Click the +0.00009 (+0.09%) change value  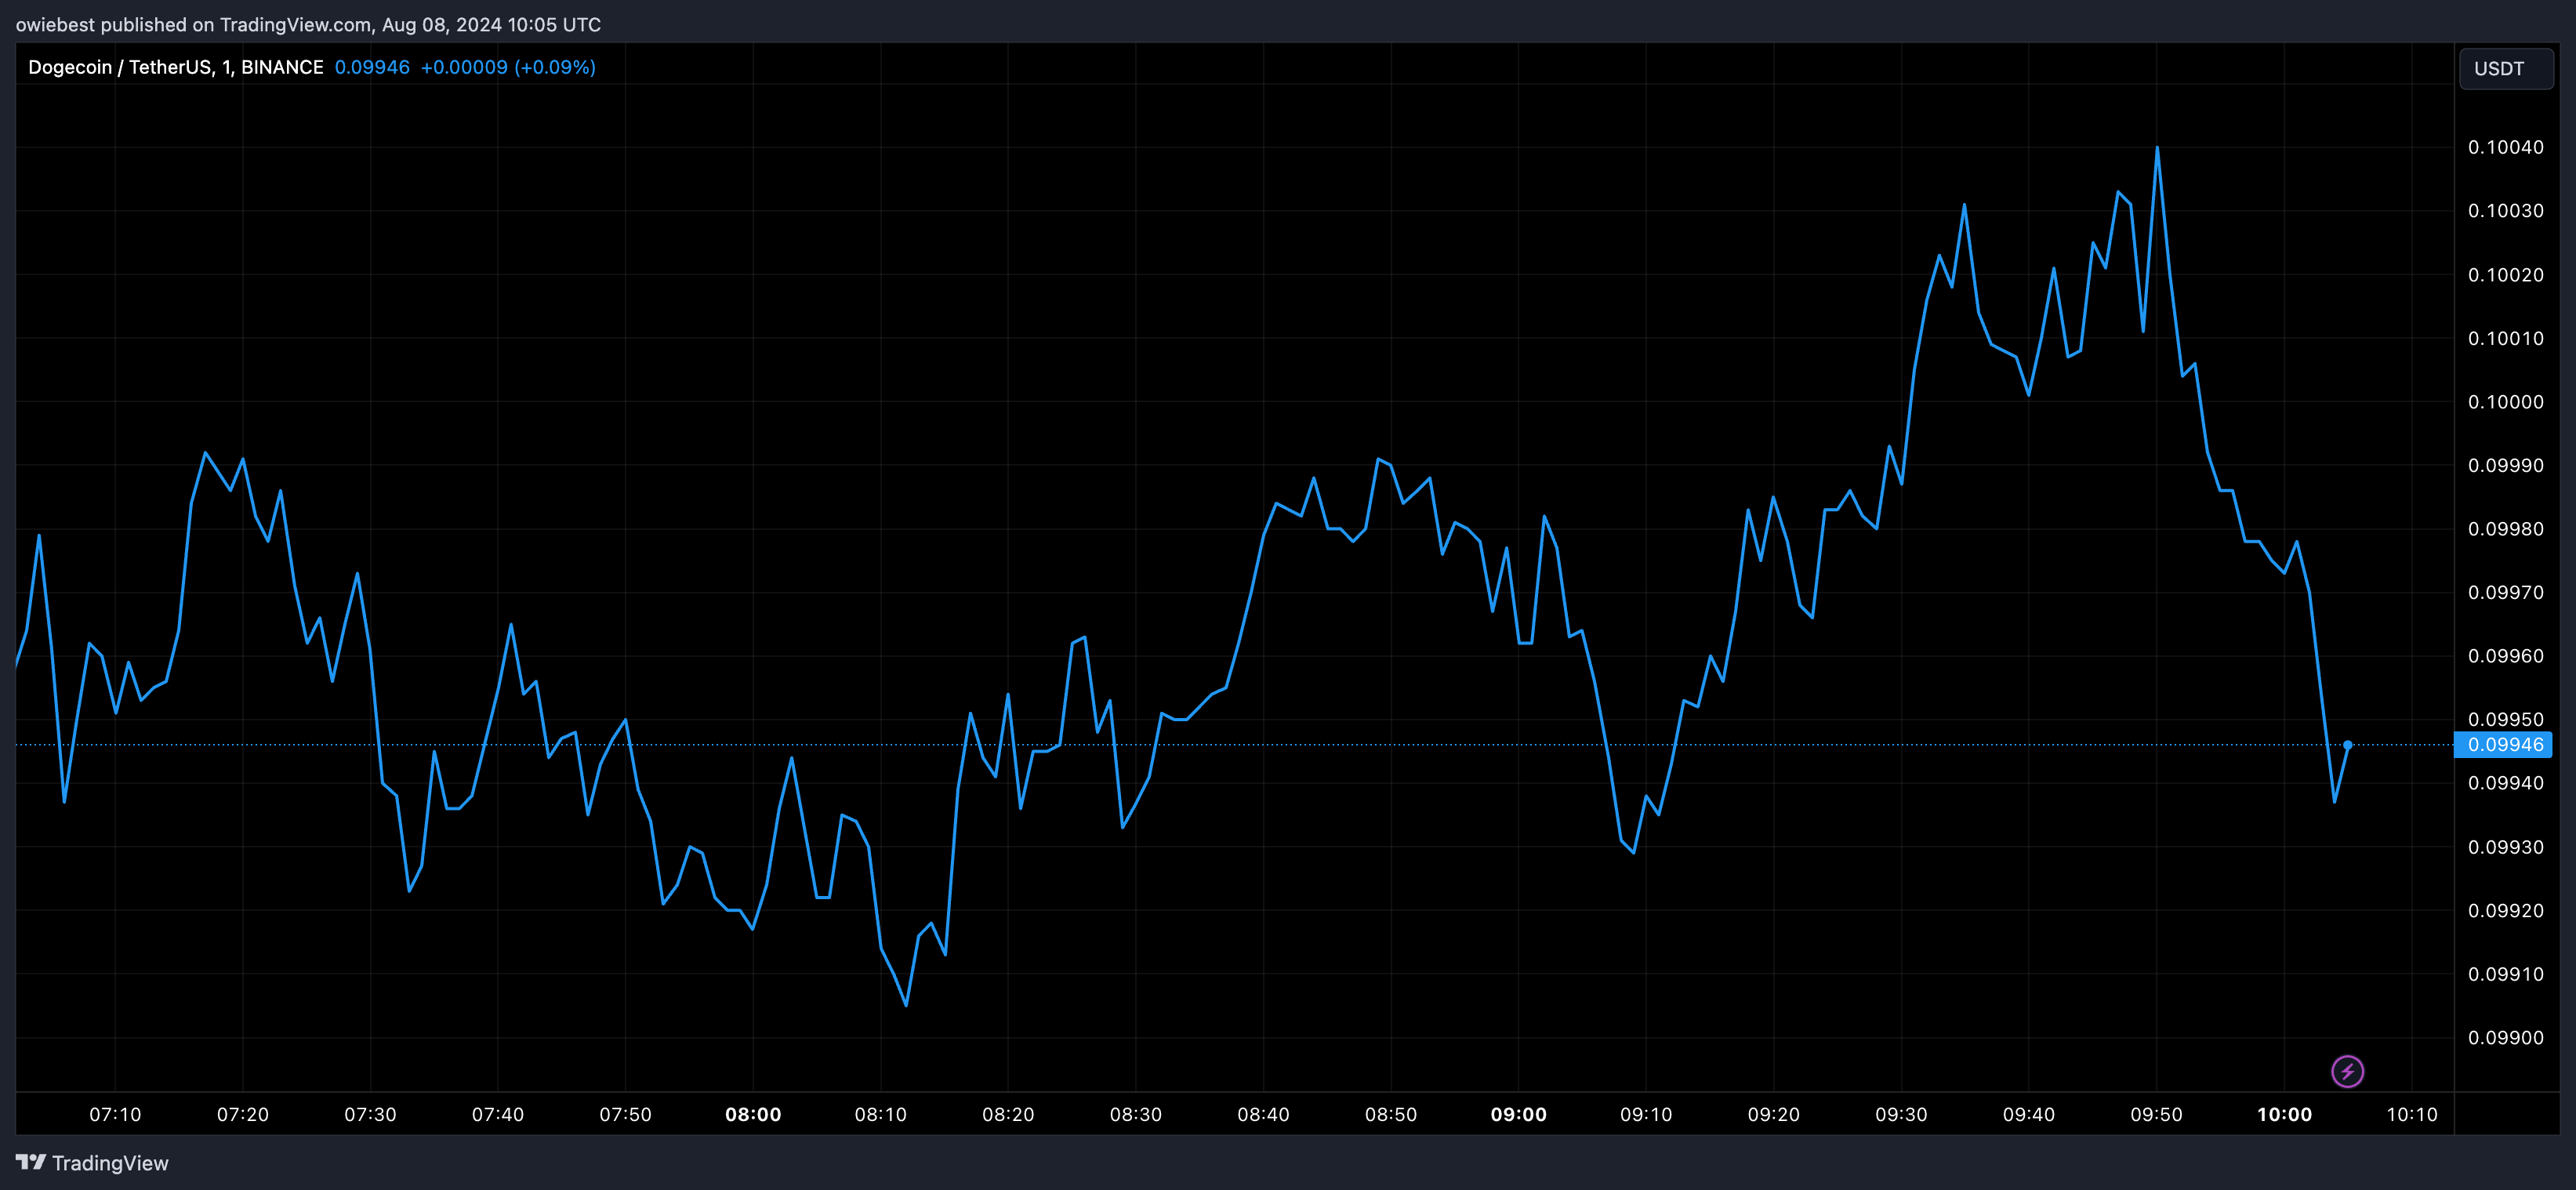508,67
